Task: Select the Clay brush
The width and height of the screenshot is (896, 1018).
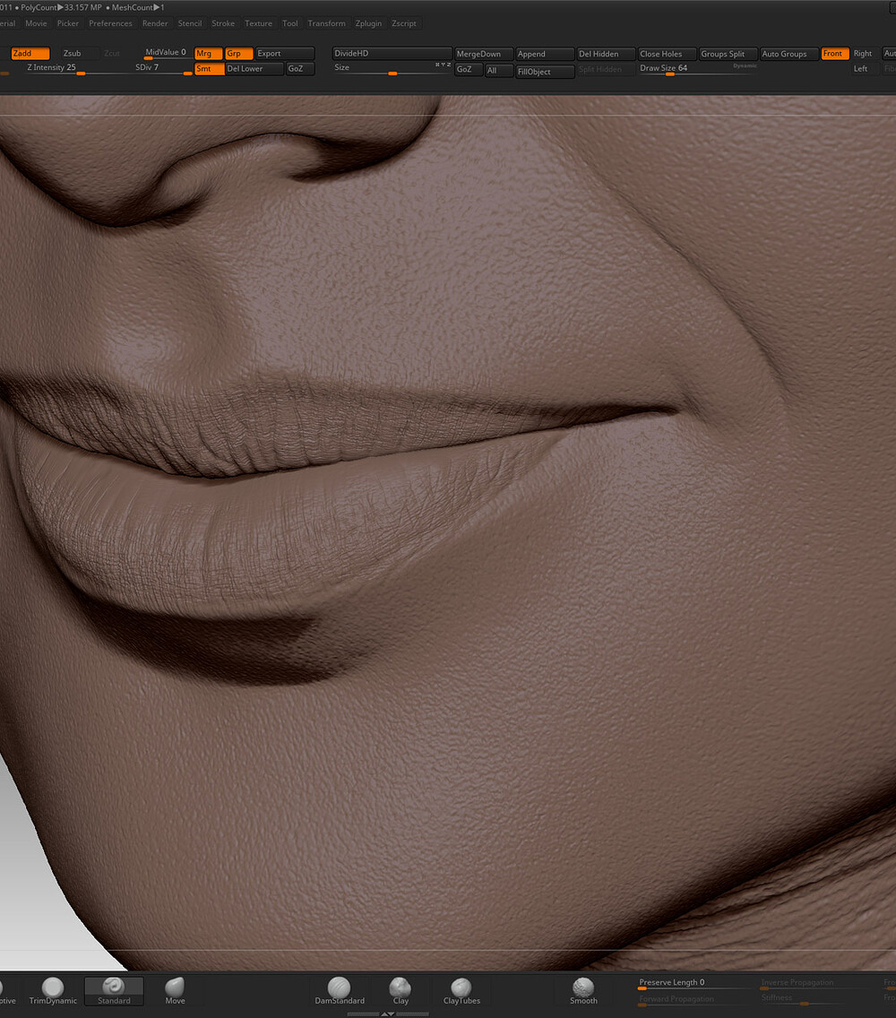Action: (401, 991)
